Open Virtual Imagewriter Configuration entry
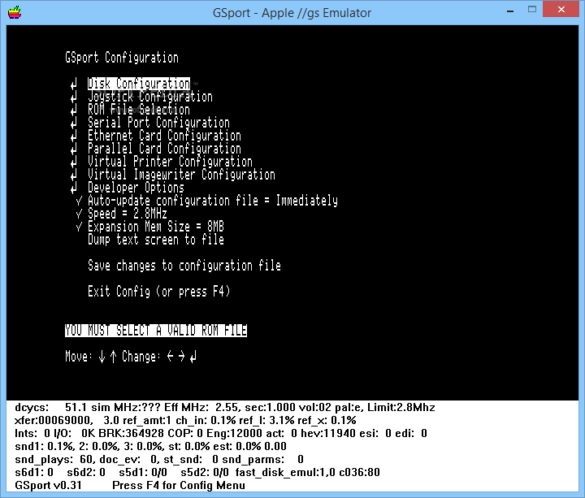 pos(181,175)
